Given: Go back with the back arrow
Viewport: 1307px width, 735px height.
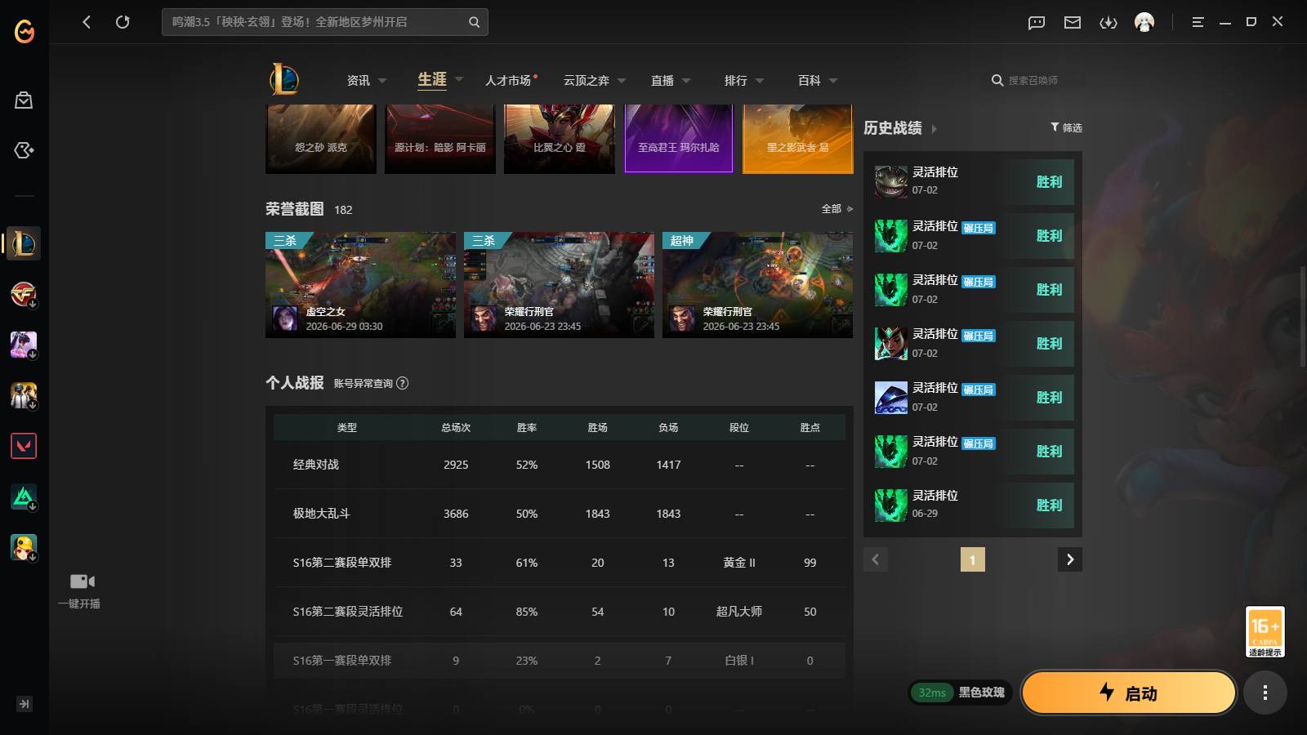Looking at the screenshot, I should coord(87,22).
